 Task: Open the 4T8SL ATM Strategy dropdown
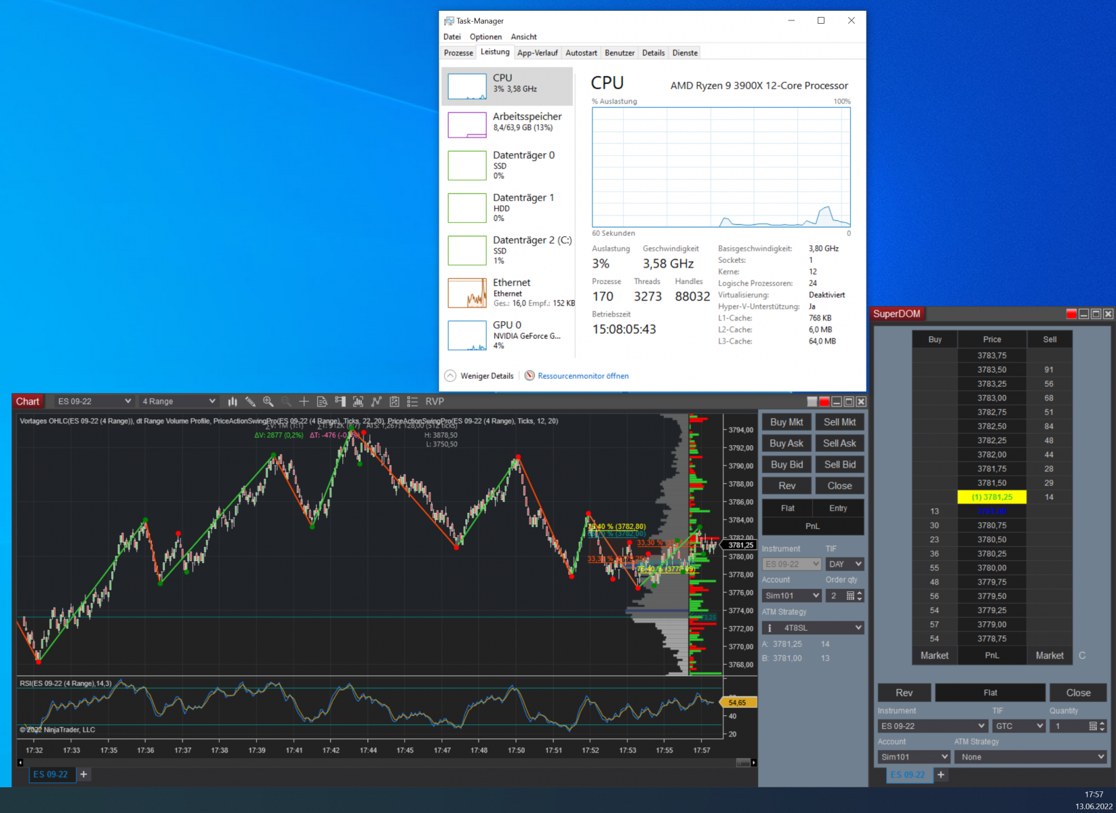coord(813,628)
